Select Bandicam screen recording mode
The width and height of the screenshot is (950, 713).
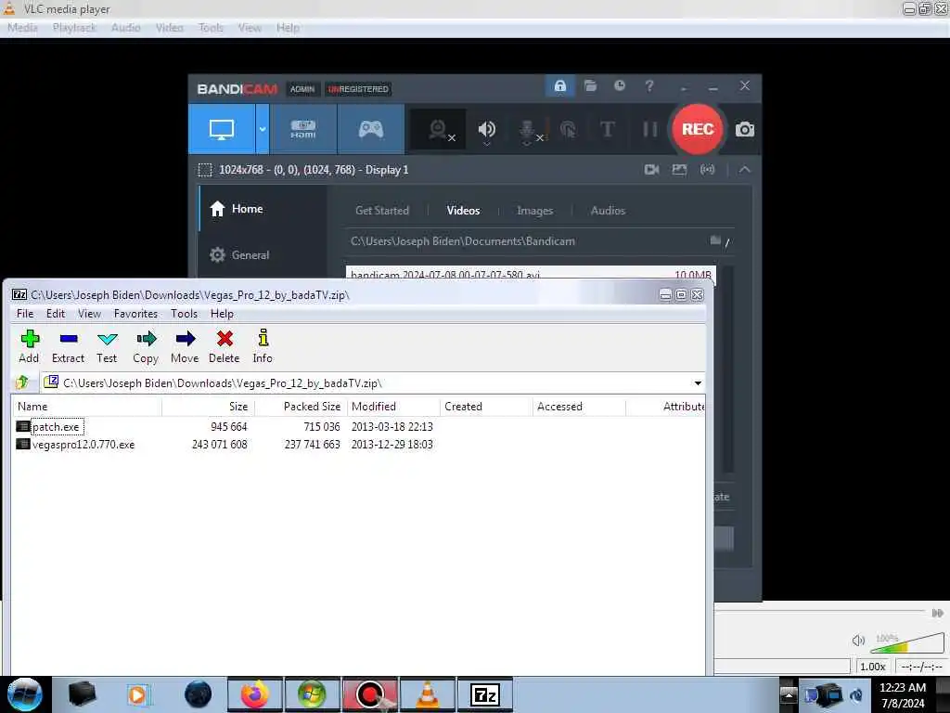(x=222, y=129)
